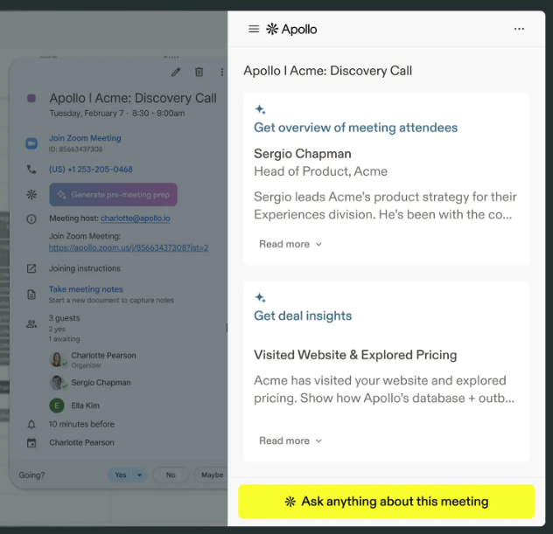Viewport: 553px width, 534px height.
Task: Click Ask anything about this meeting
Action: (x=387, y=502)
